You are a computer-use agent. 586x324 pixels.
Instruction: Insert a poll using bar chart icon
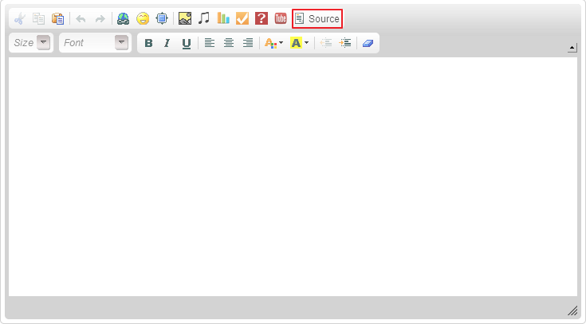(x=223, y=18)
